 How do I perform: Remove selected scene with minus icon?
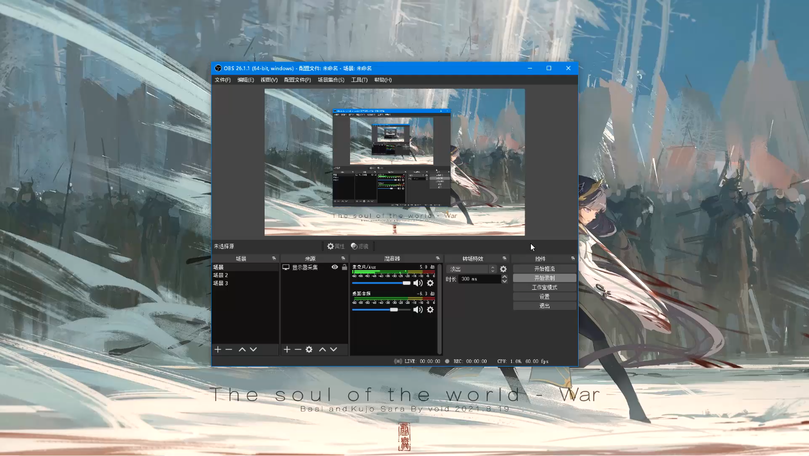pos(229,349)
